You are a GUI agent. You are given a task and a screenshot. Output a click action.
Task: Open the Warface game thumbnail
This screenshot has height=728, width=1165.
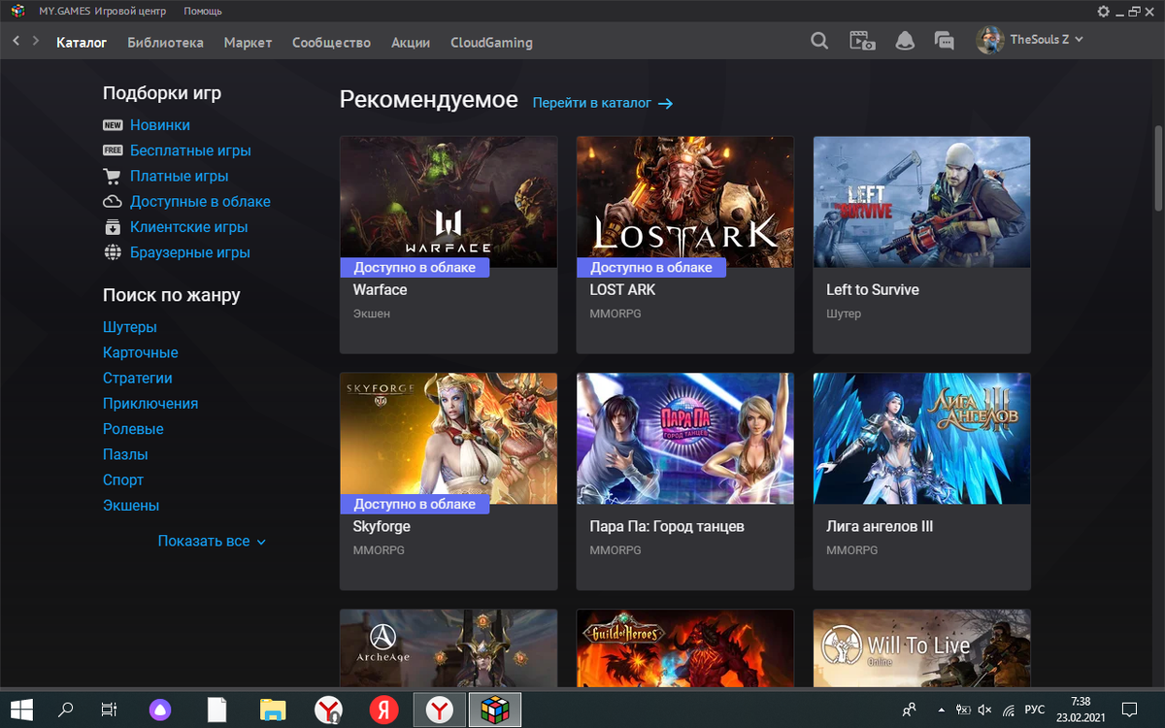449,202
